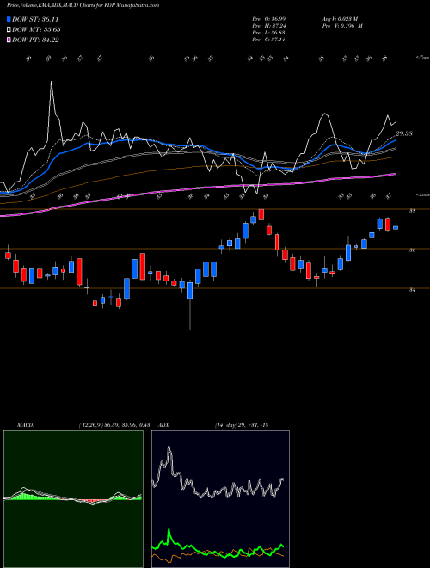Click the 'ADX' panel heading

(164, 425)
